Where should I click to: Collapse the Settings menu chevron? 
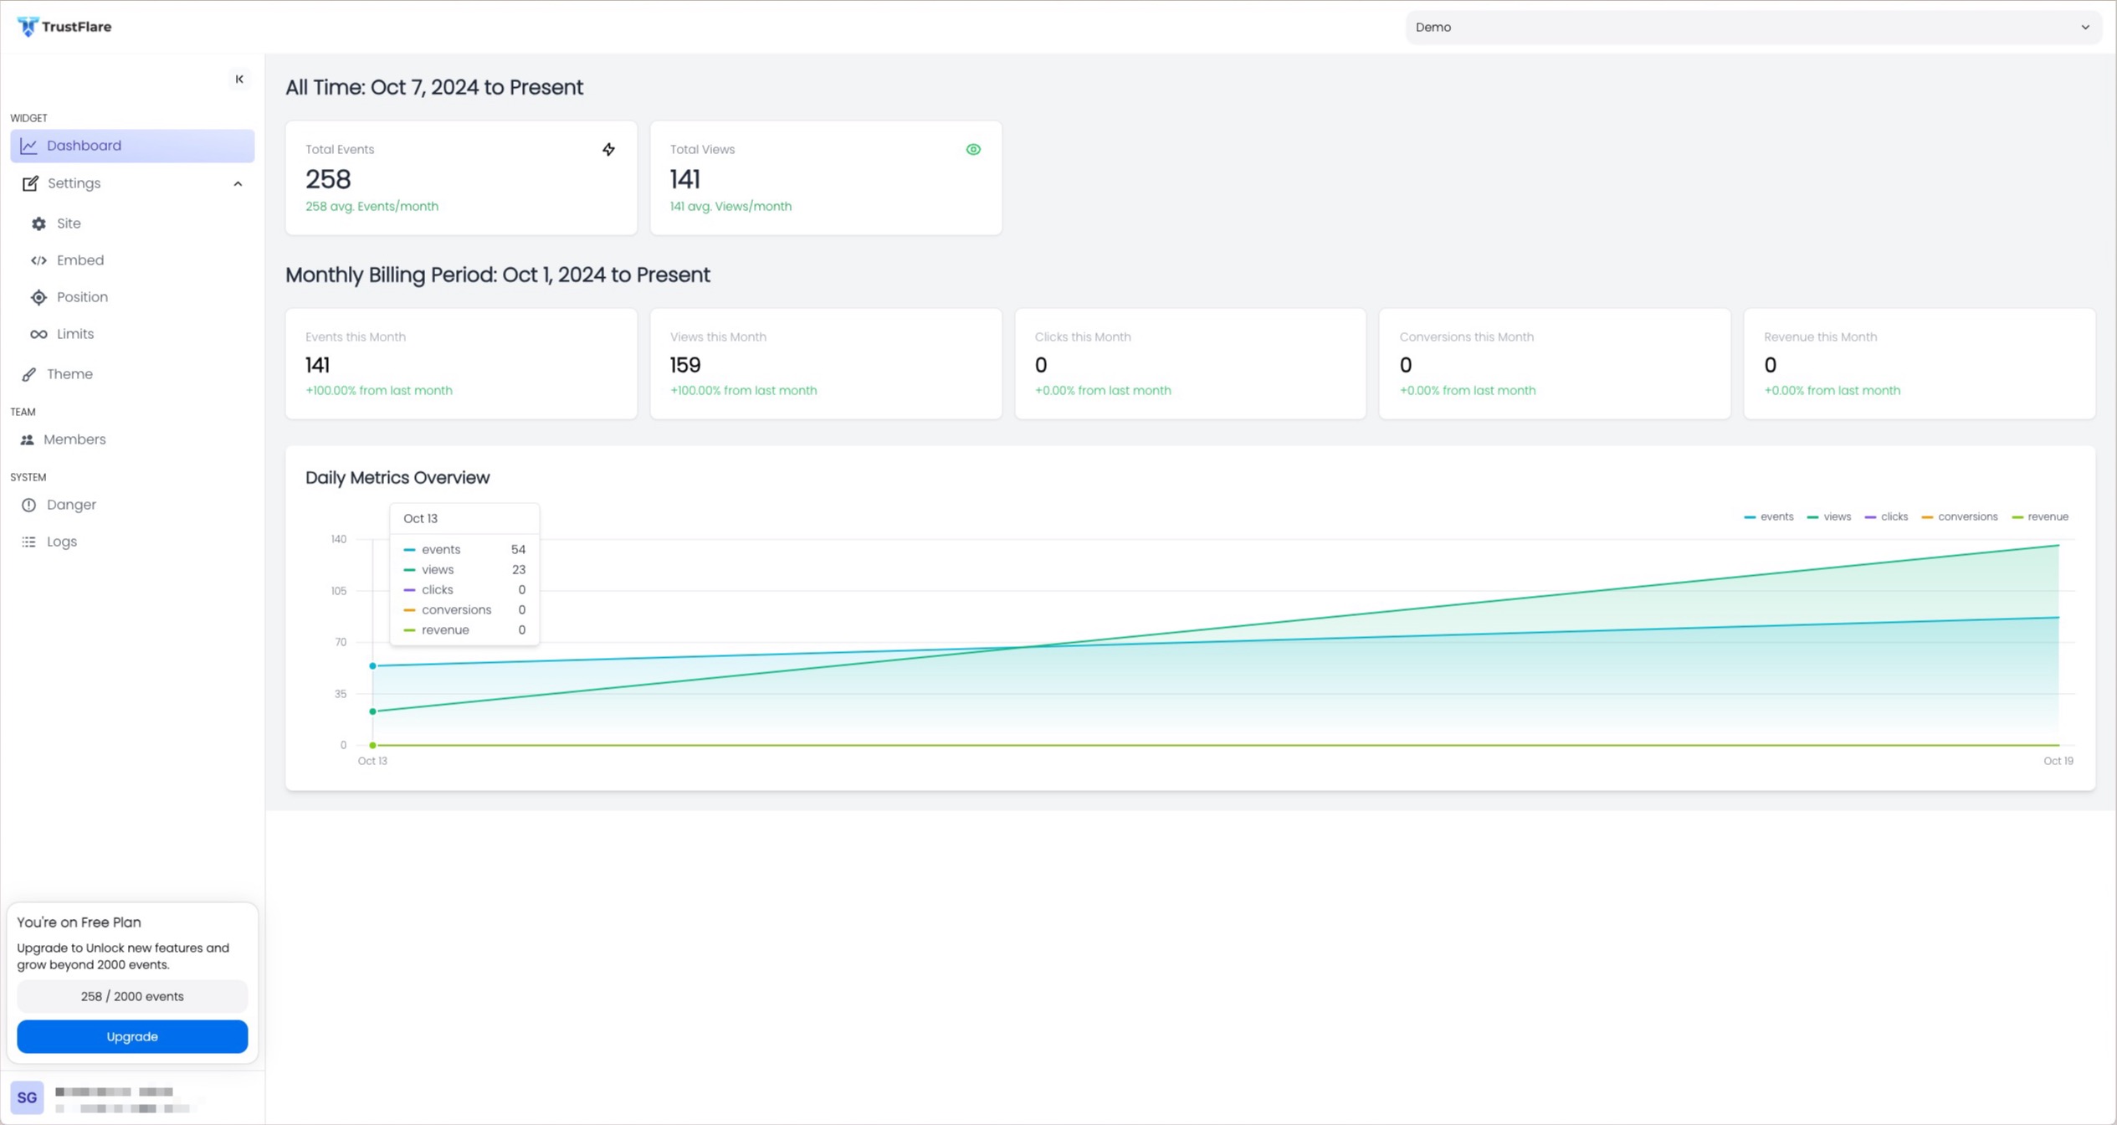pyautogui.click(x=238, y=183)
